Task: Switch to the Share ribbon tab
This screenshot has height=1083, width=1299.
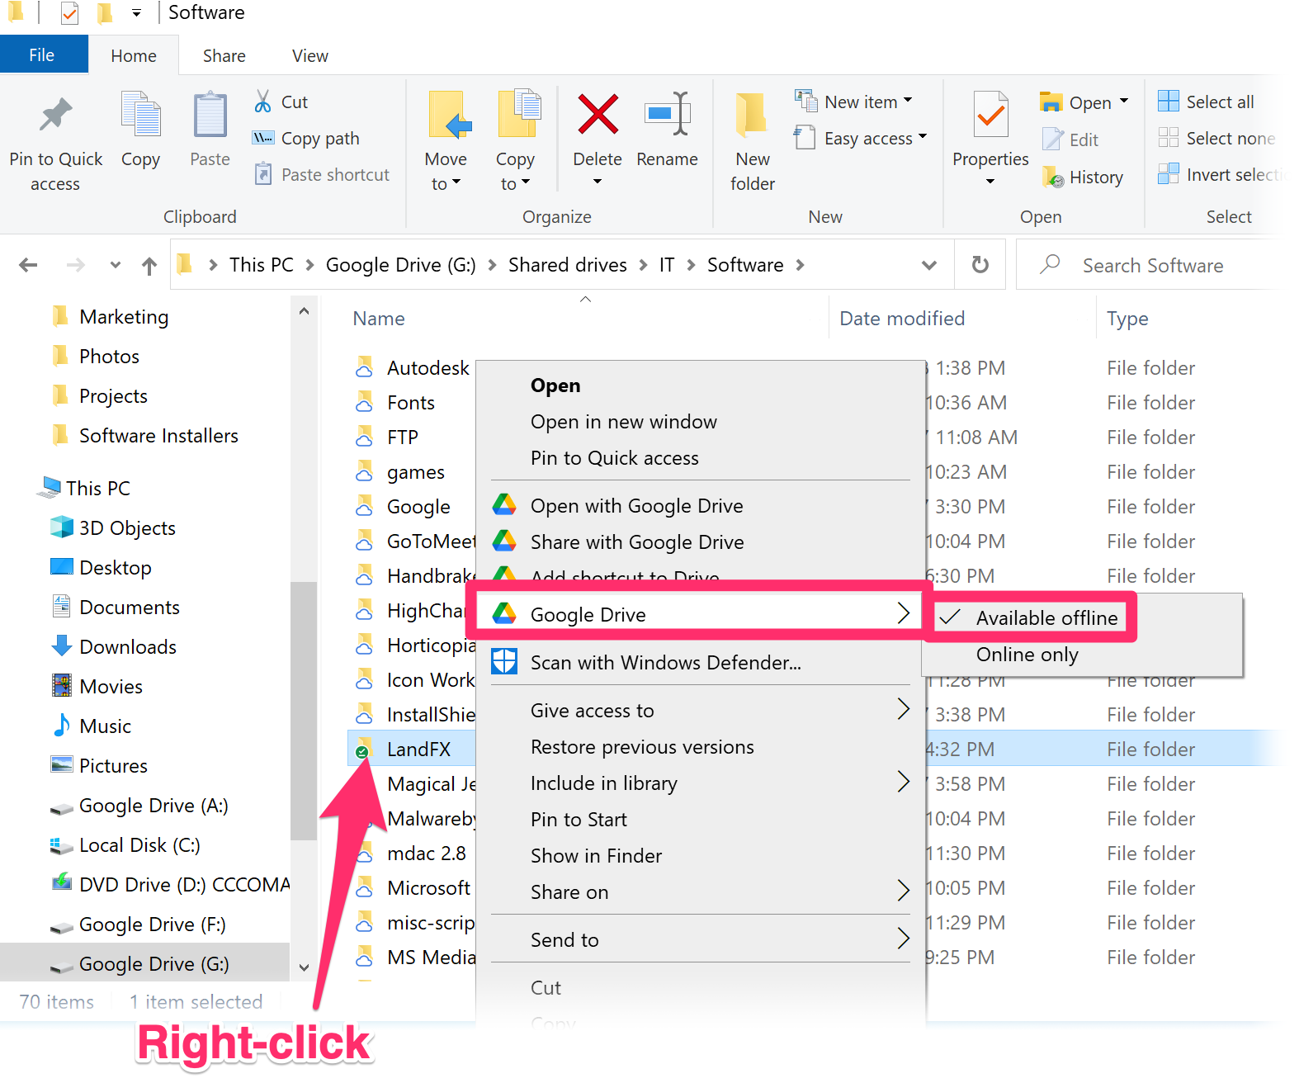Action: 224,55
